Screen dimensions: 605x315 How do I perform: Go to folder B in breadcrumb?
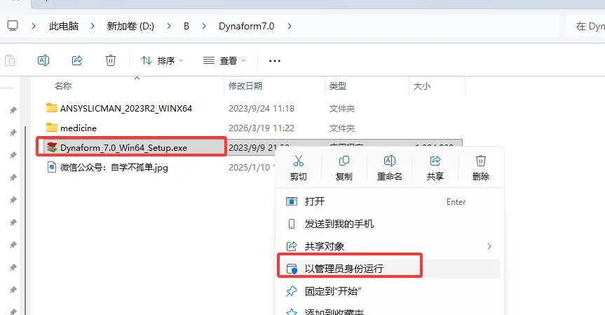click(x=186, y=26)
